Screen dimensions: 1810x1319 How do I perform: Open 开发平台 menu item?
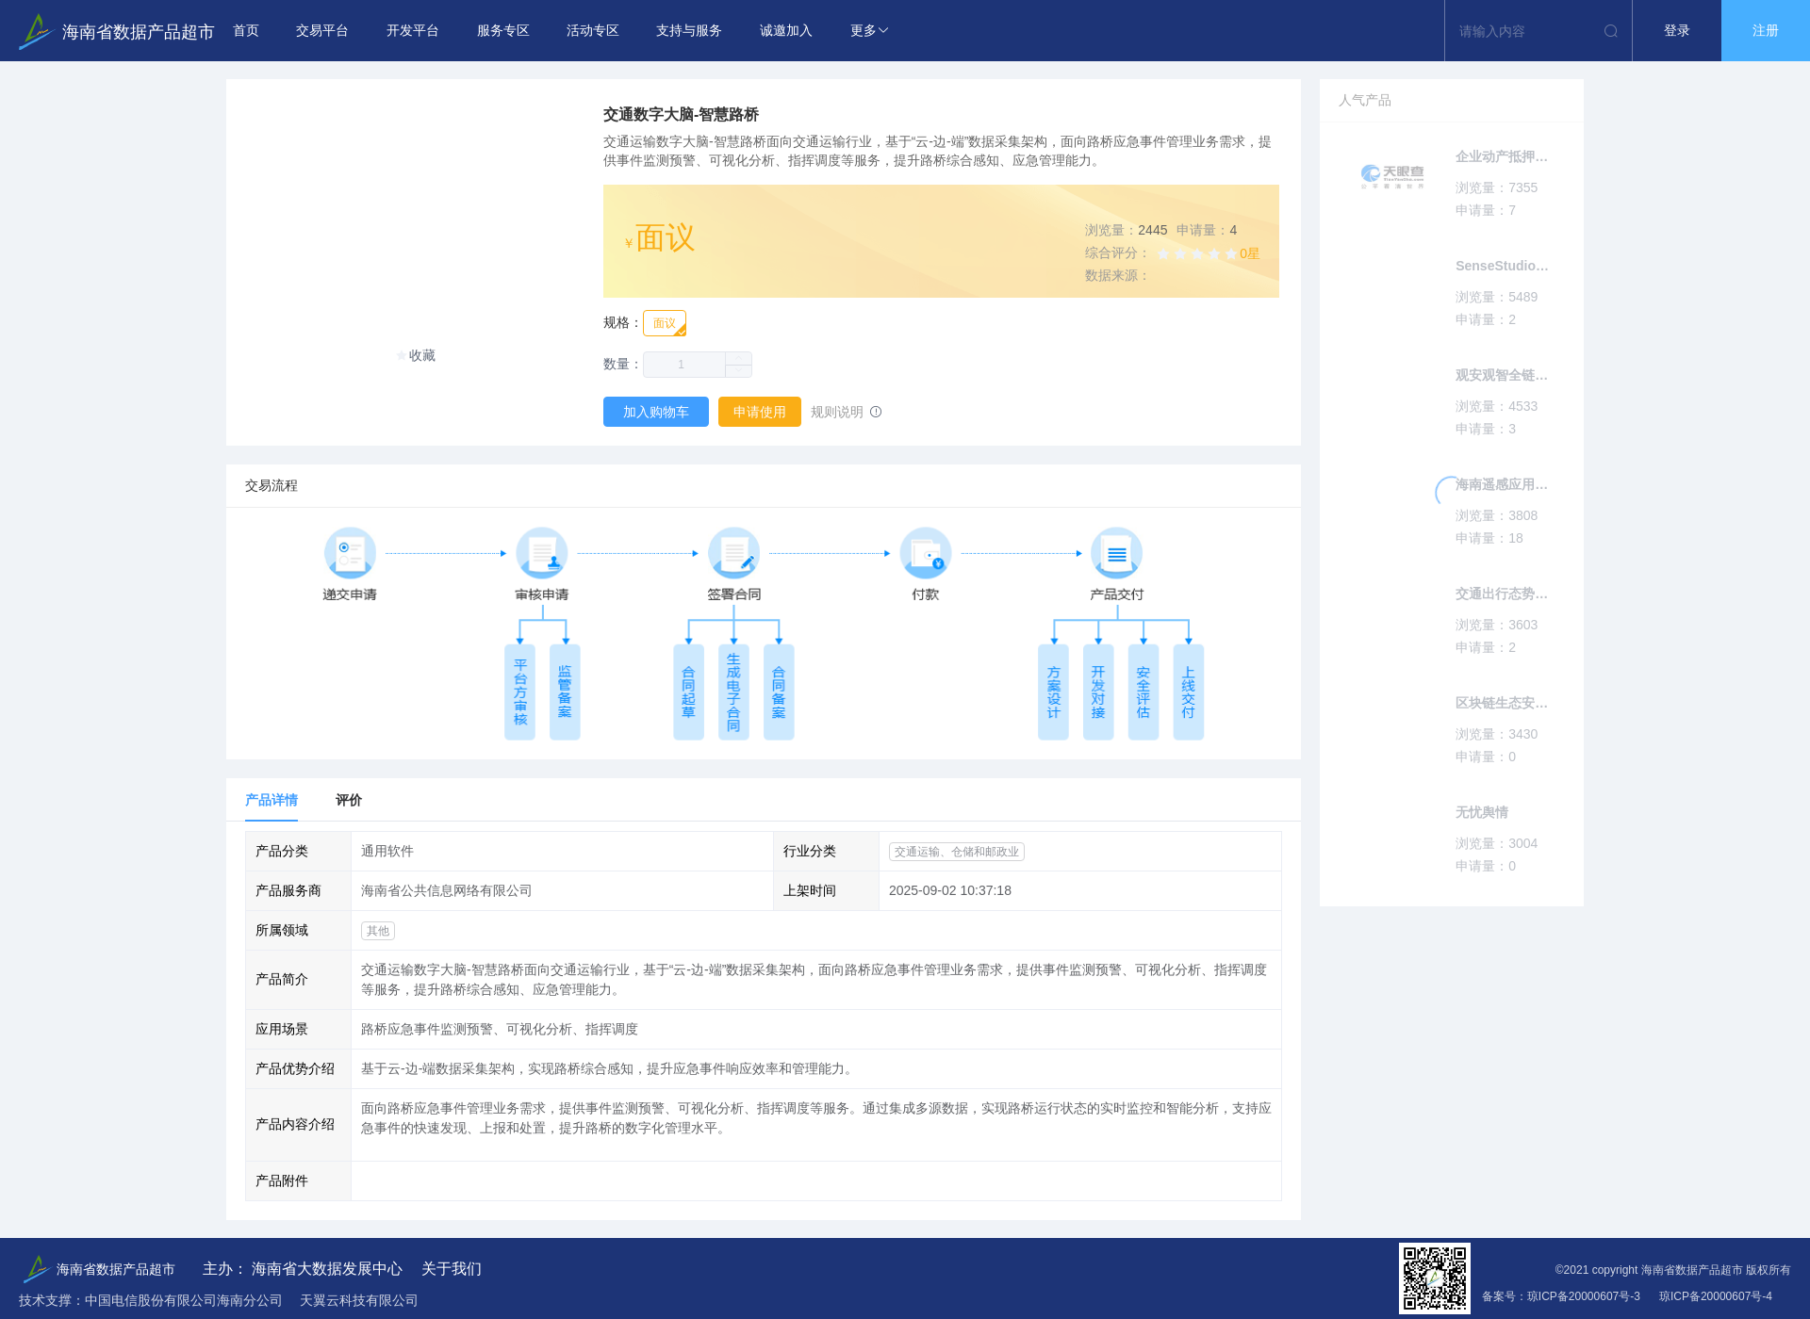[413, 31]
